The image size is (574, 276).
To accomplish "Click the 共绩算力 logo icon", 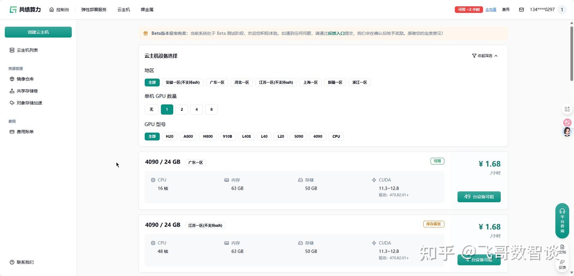I will tap(13, 10).
